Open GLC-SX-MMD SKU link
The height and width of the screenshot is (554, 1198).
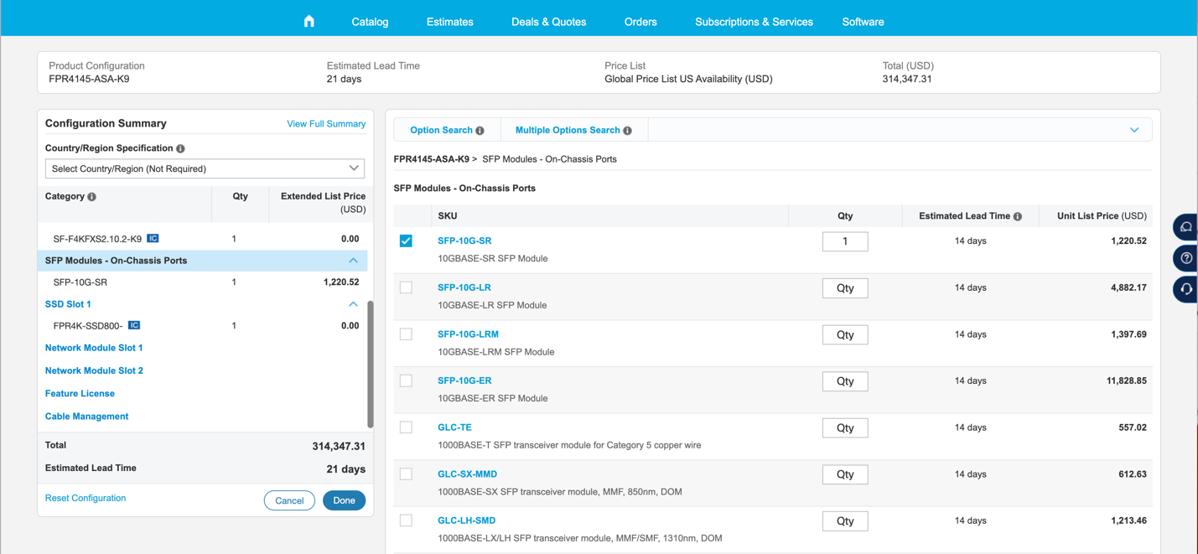[467, 474]
